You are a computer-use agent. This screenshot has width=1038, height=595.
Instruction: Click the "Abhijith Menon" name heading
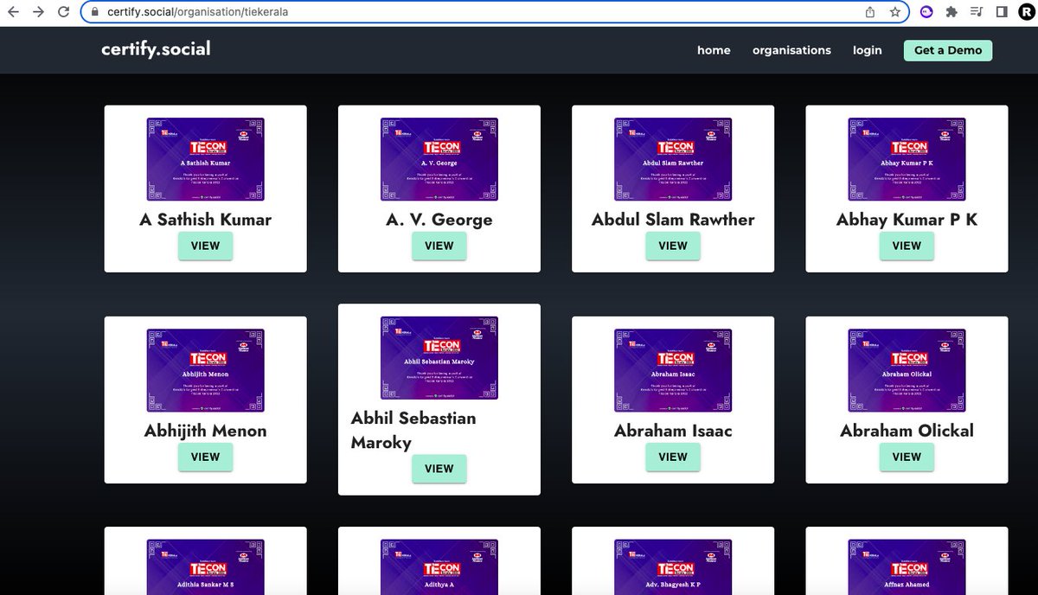pos(205,431)
